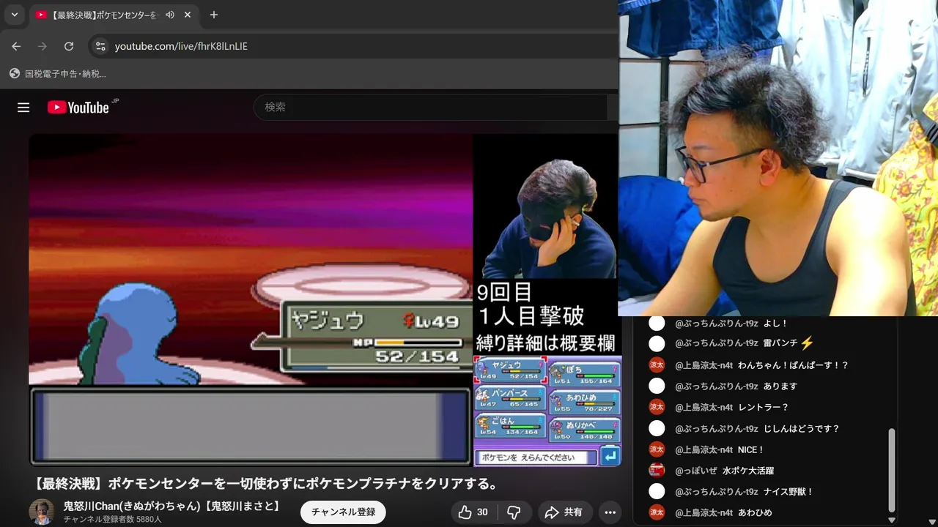Click avatar beside あわひめ chat message
The height and width of the screenshot is (527, 938).
tap(657, 512)
